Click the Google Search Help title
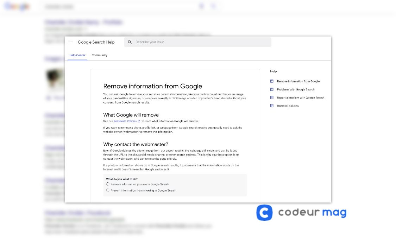The image size is (396, 239). pyautogui.click(x=96, y=42)
